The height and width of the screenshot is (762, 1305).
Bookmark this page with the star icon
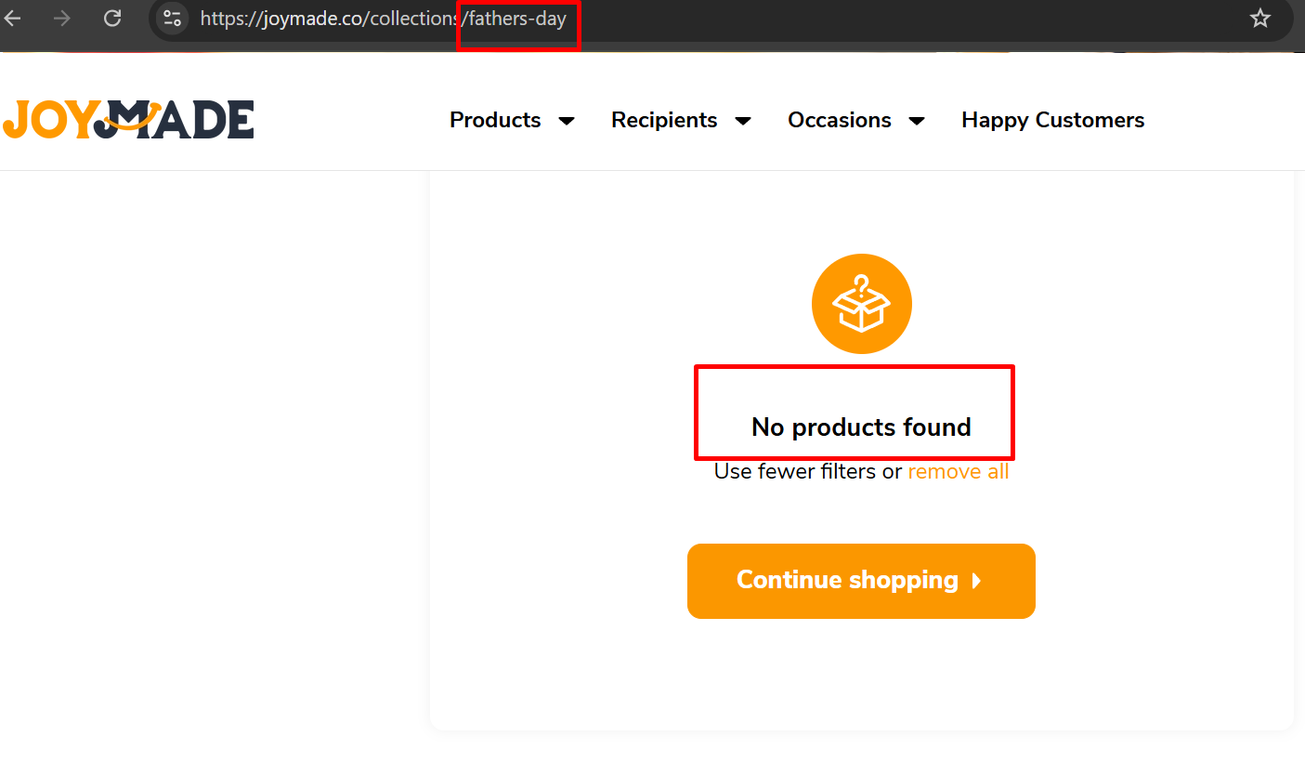click(1259, 18)
